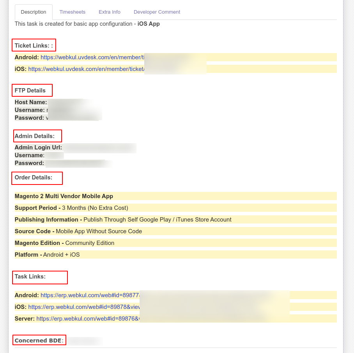Open the Android uvdesk ticket link
The width and height of the screenshot is (354, 353).
click(92, 57)
